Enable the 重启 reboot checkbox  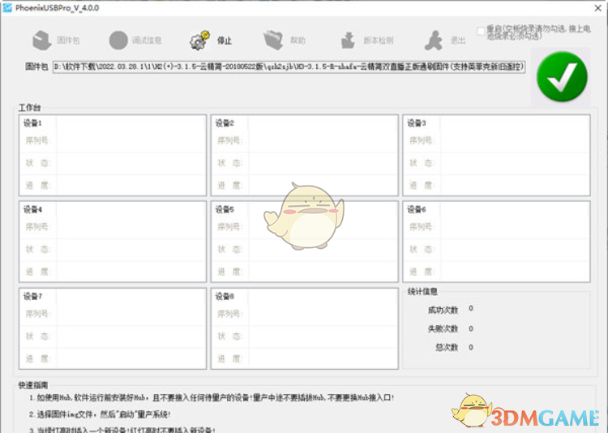pyautogui.click(x=481, y=32)
